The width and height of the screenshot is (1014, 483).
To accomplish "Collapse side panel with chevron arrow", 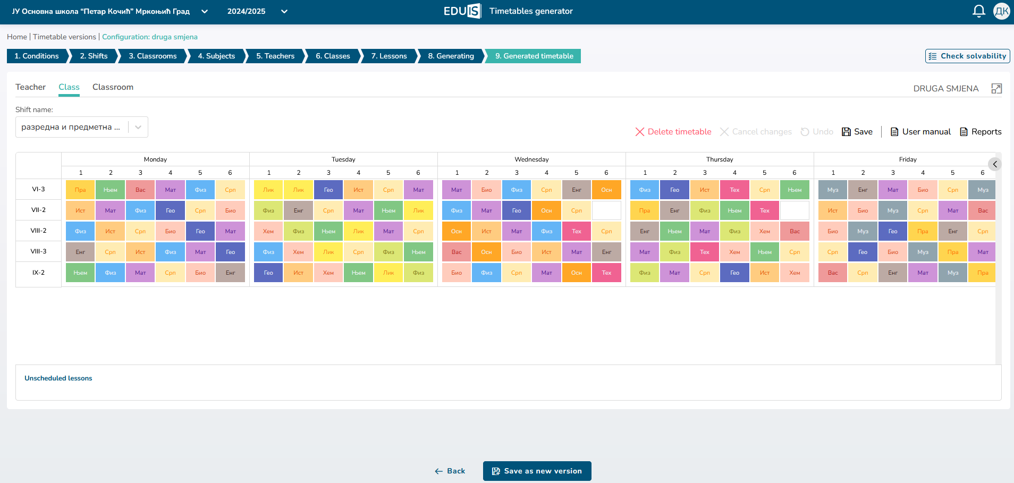I will (995, 164).
